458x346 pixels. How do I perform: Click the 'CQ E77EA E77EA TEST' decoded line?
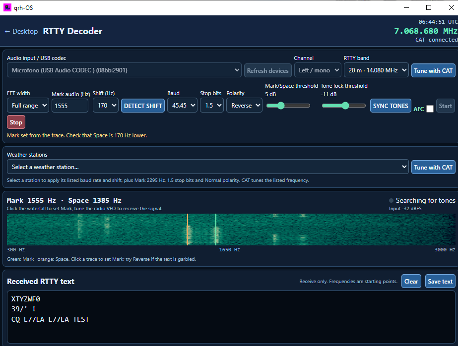[x=50, y=319]
